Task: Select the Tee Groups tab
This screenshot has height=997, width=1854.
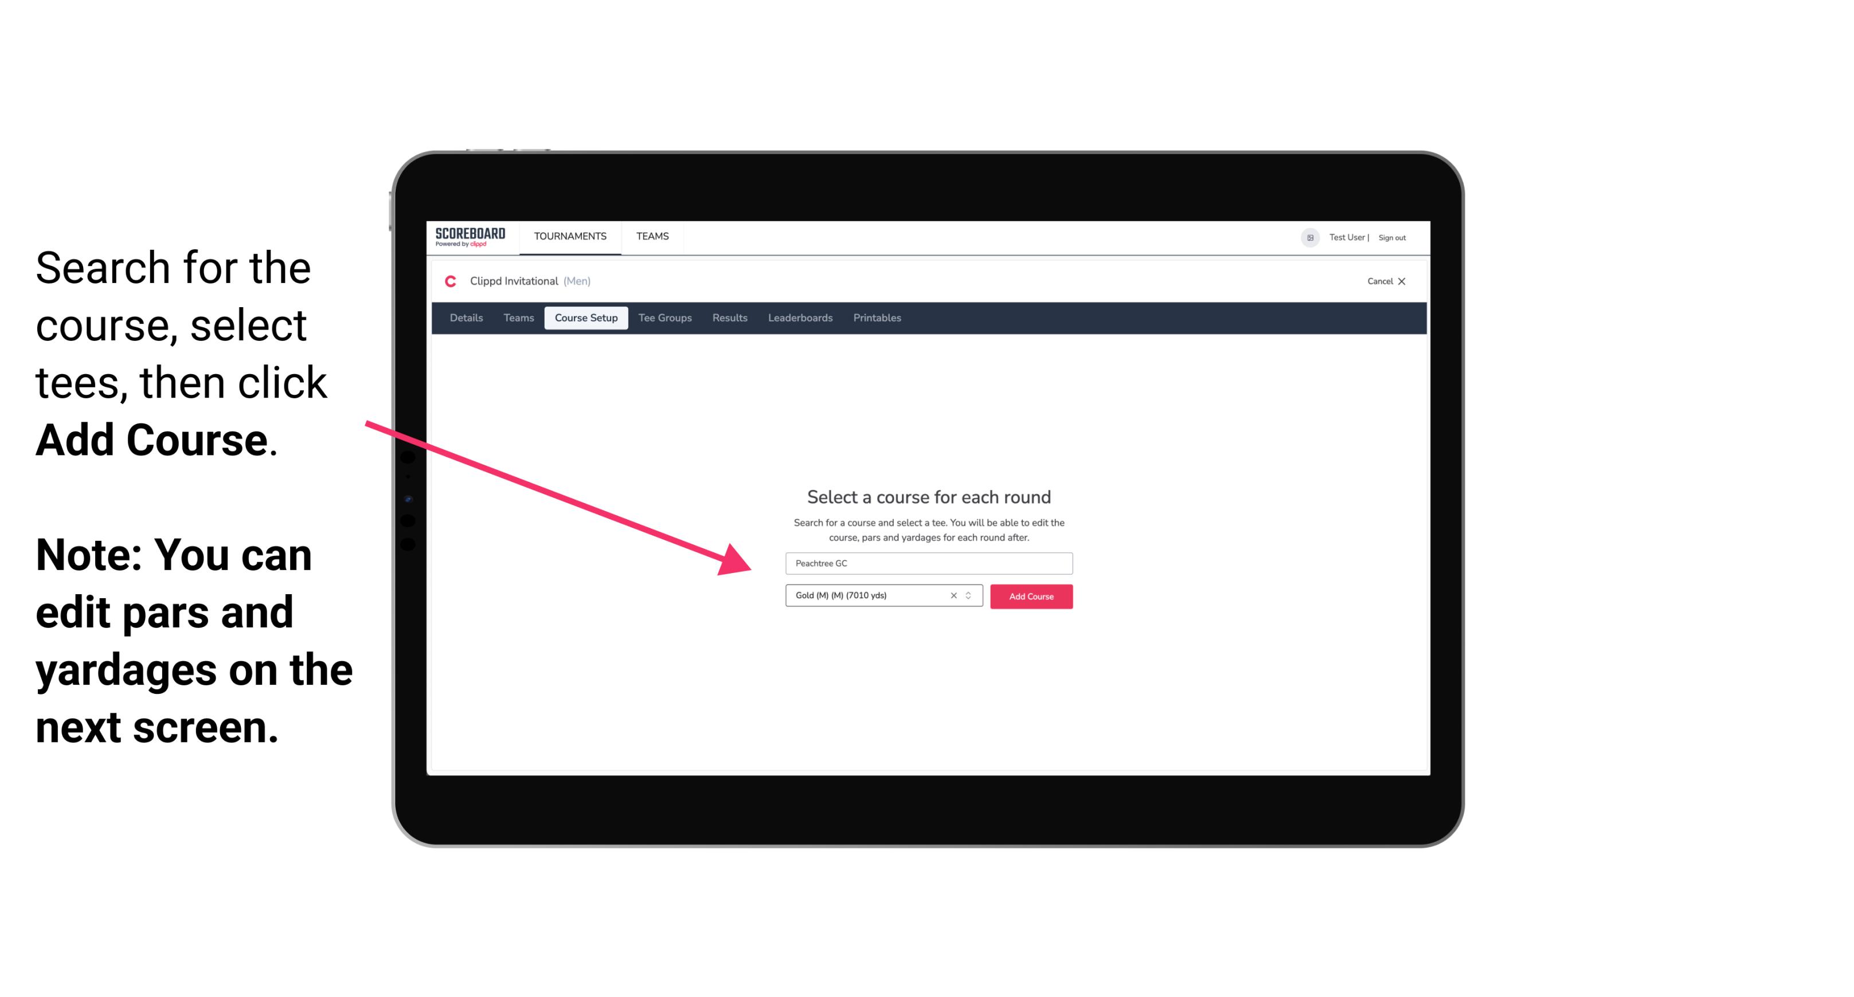Action: tap(664, 318)
